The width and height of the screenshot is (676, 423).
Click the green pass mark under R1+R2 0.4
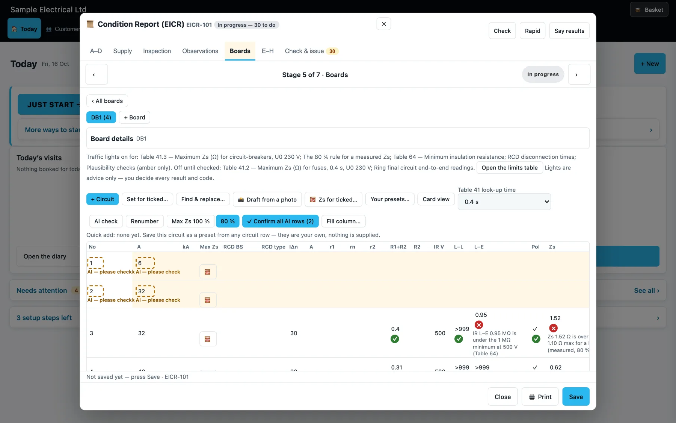pos(395,339)
